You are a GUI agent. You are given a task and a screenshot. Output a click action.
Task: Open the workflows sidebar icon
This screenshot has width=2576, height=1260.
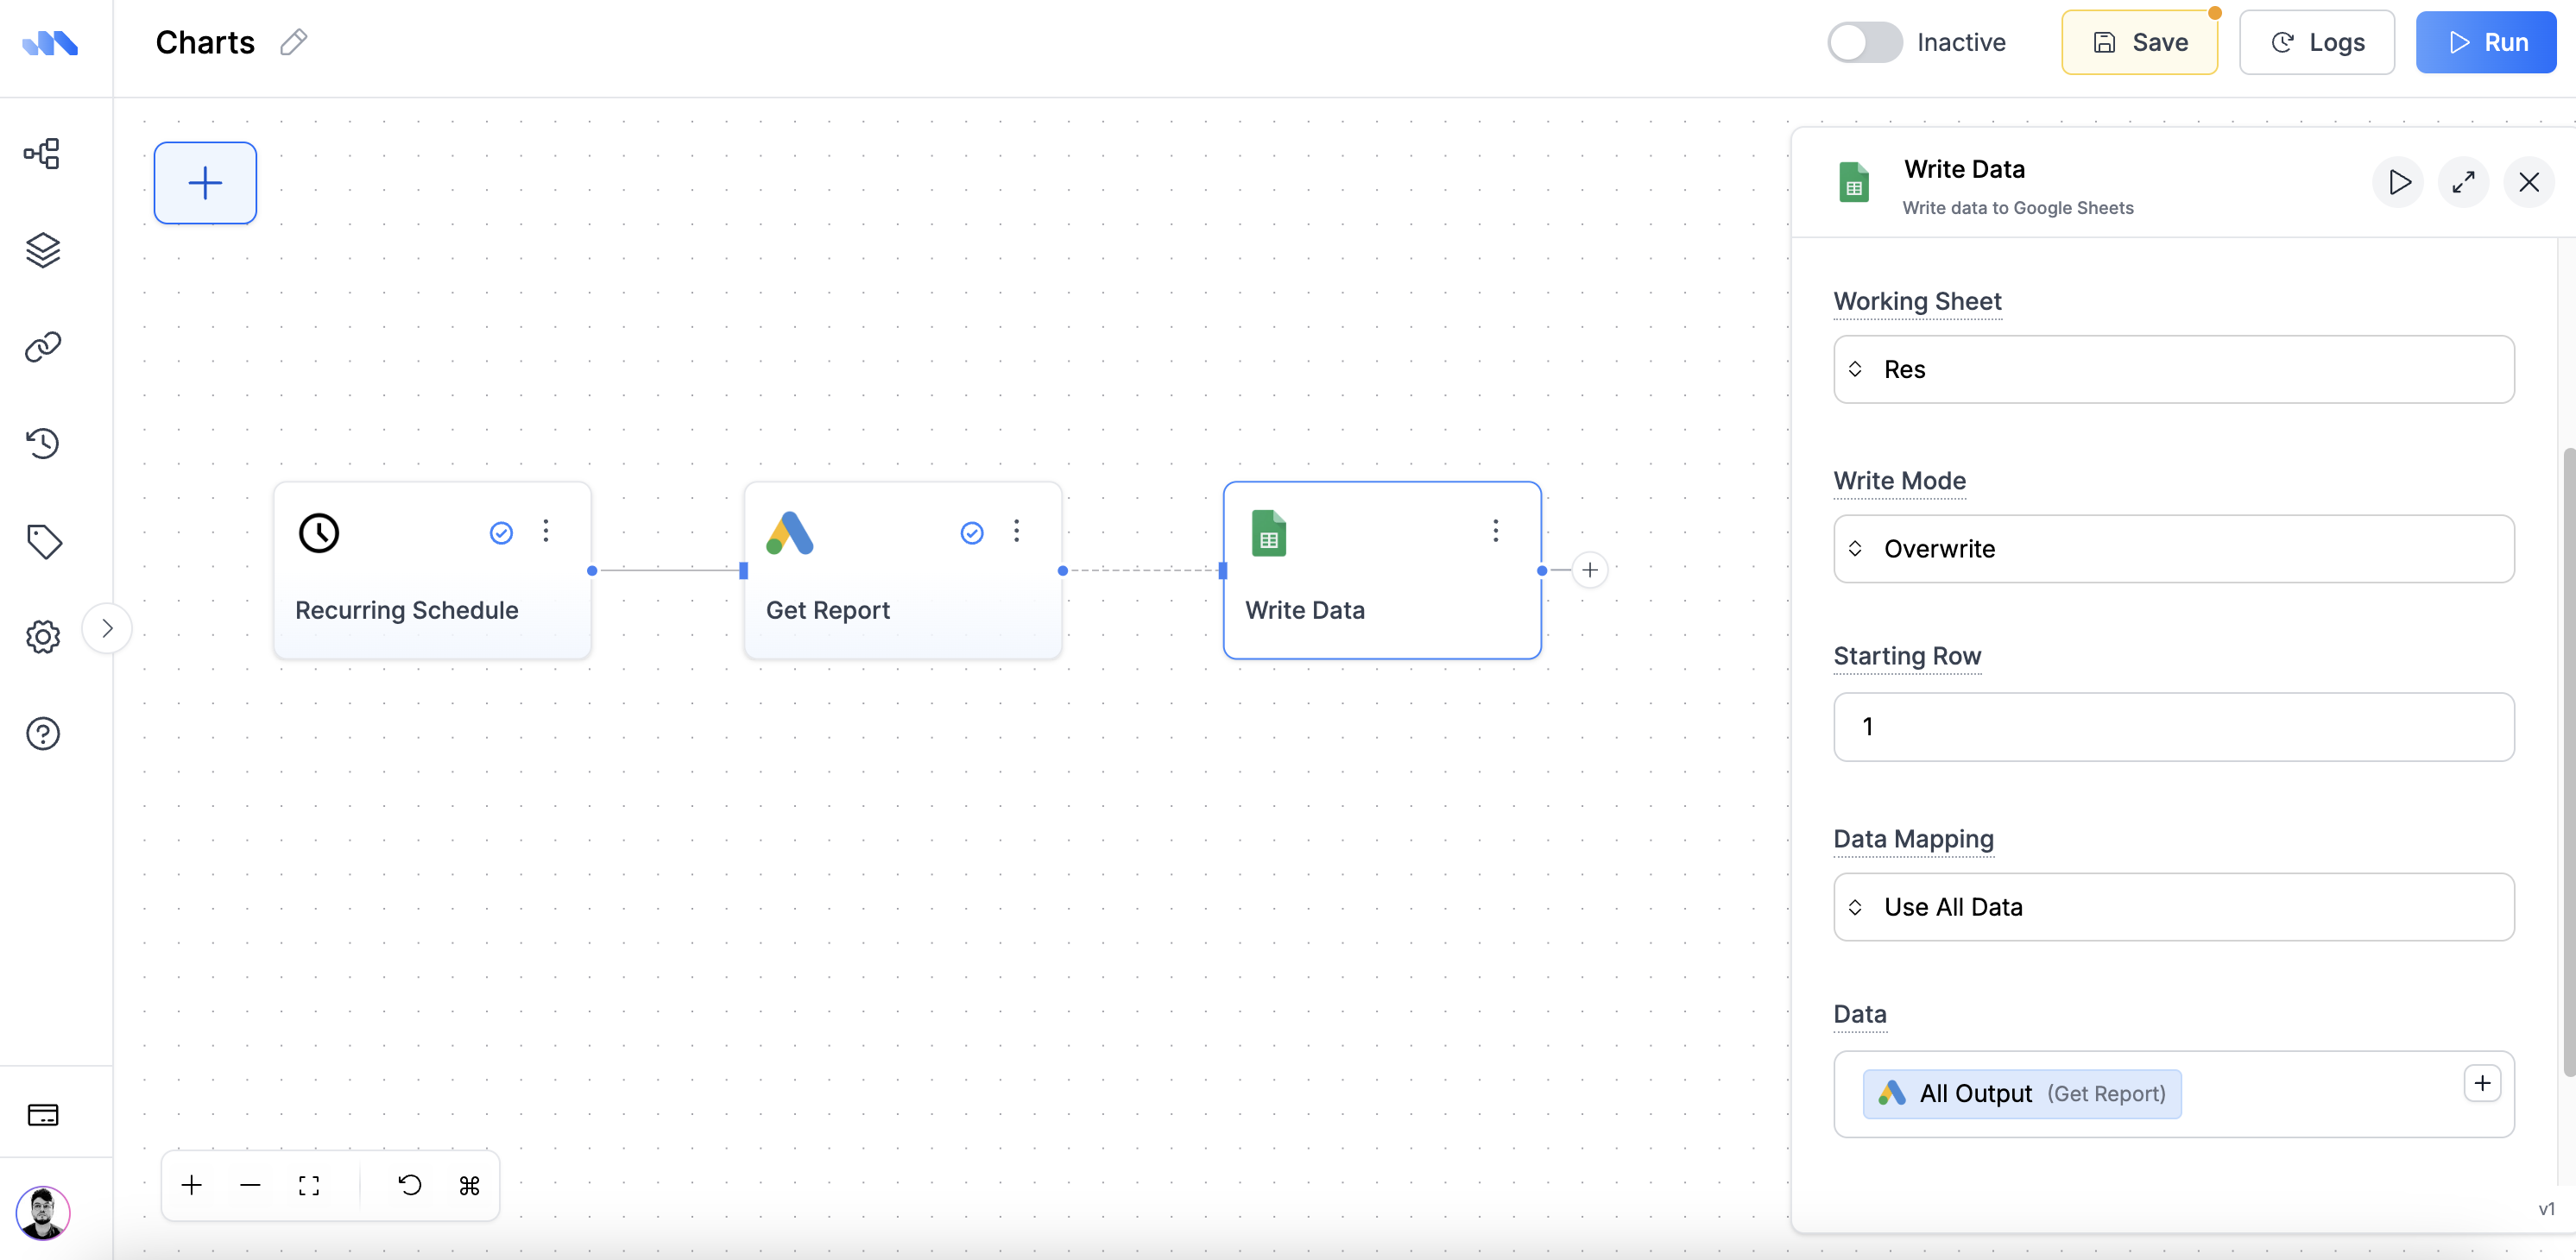[43, 153]
